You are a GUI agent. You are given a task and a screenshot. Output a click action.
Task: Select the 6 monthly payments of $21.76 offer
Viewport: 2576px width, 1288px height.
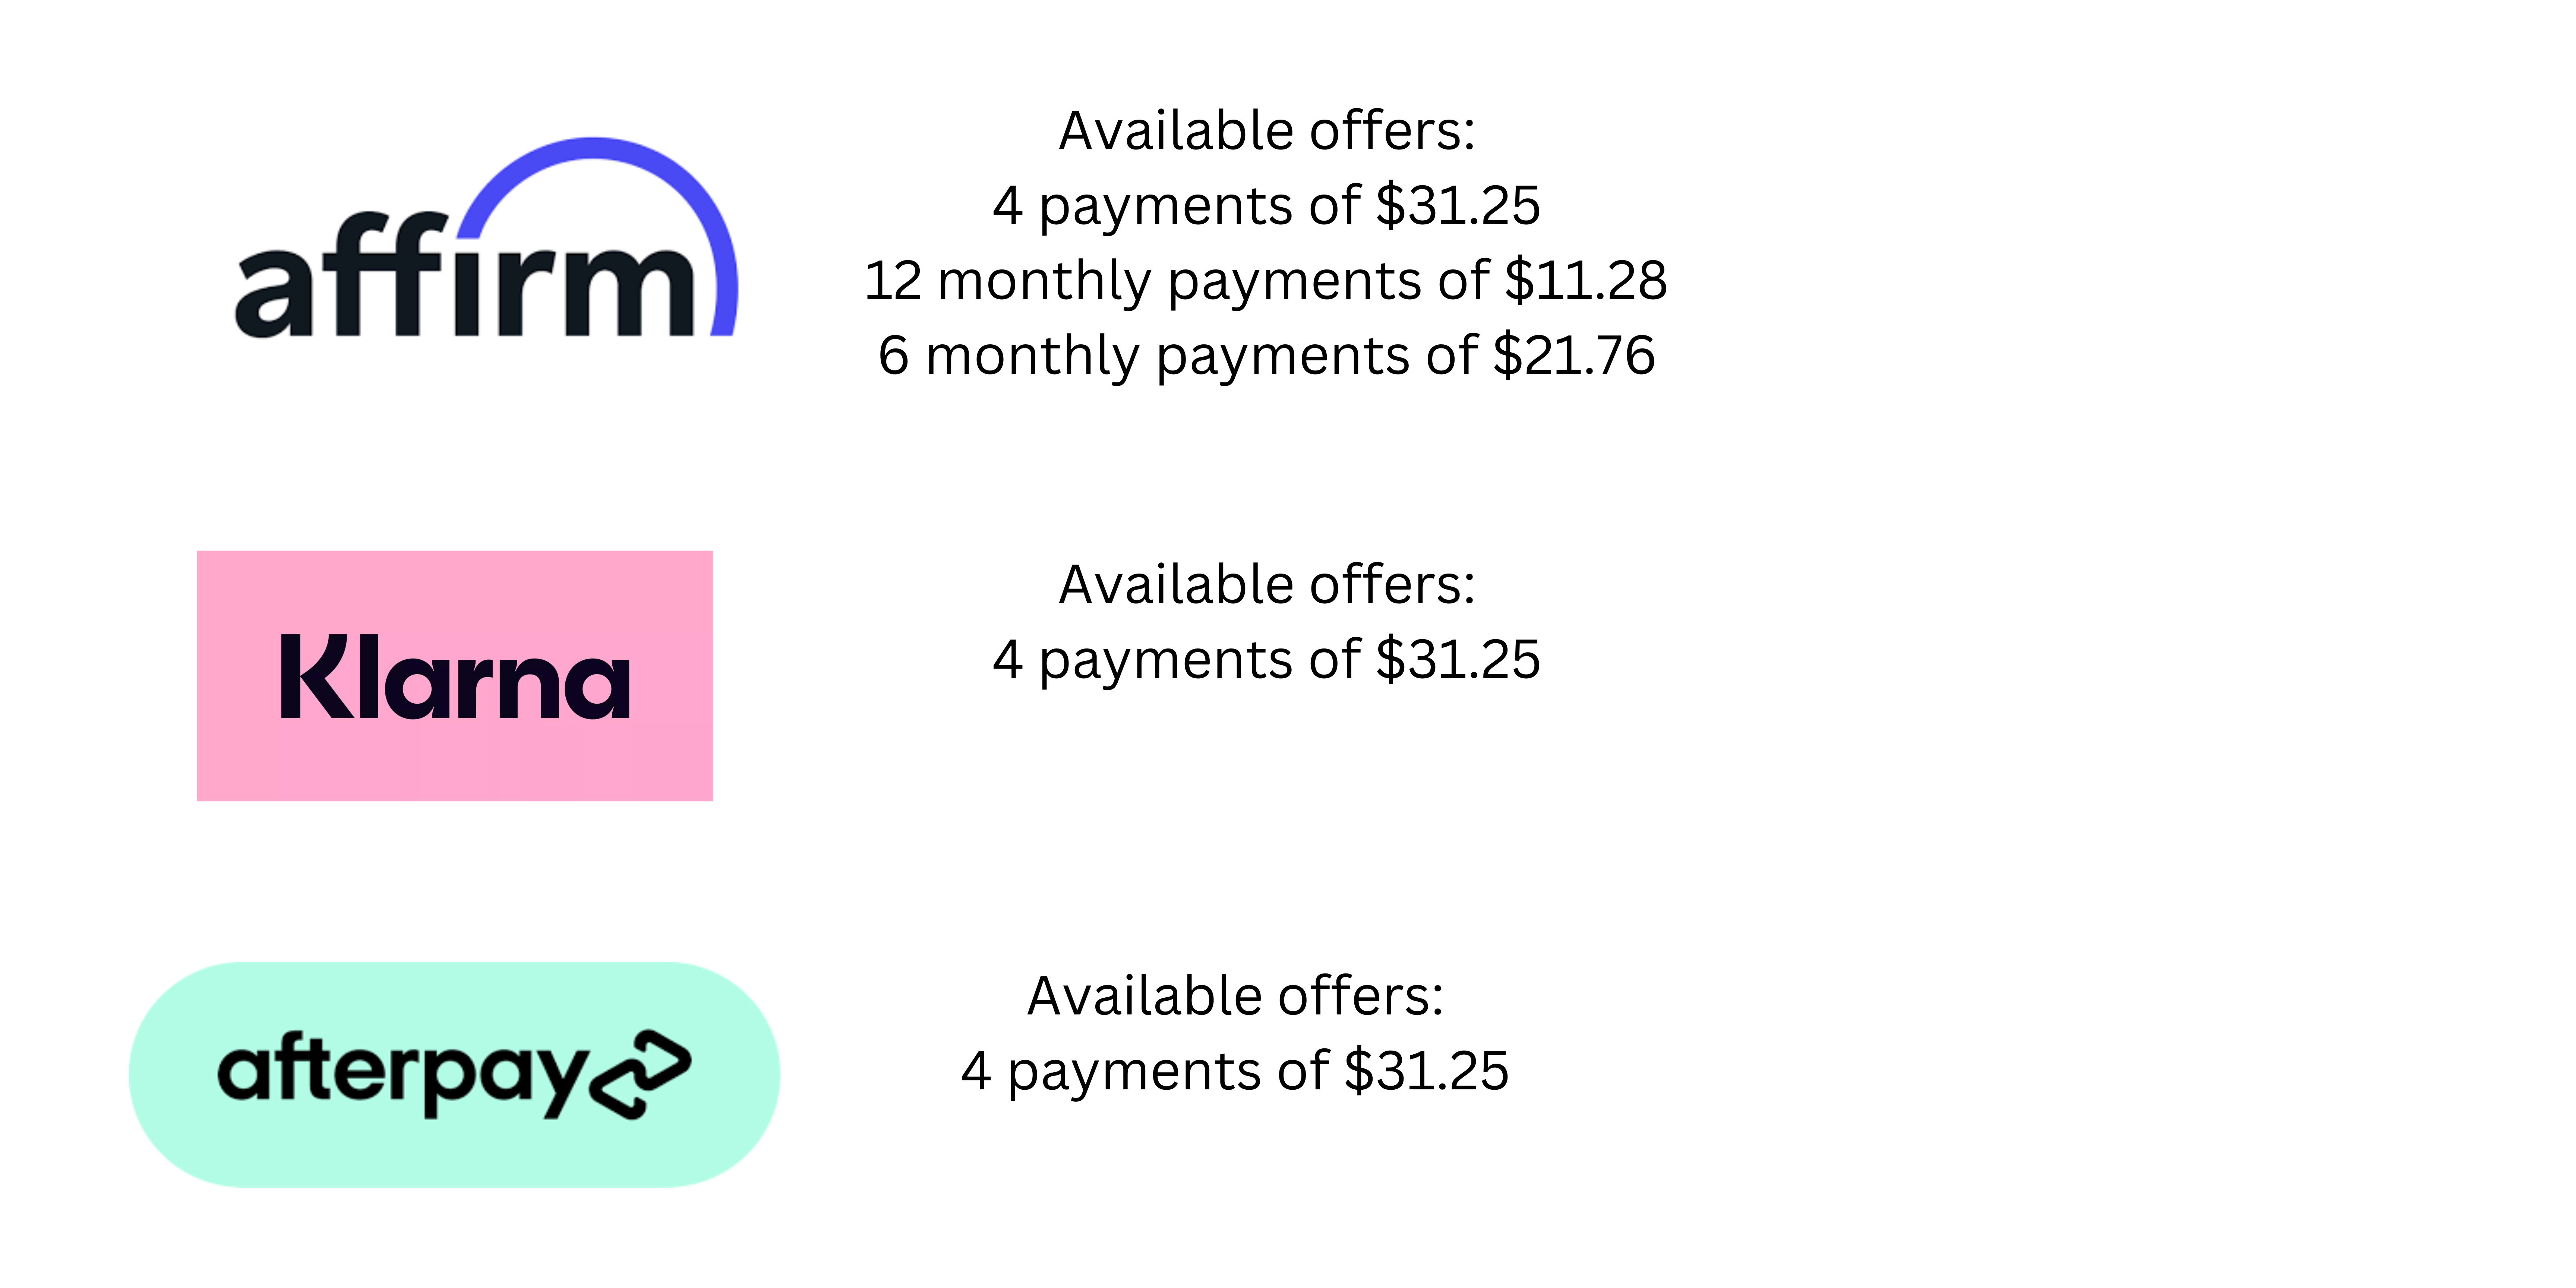[x=1266, y=356]
